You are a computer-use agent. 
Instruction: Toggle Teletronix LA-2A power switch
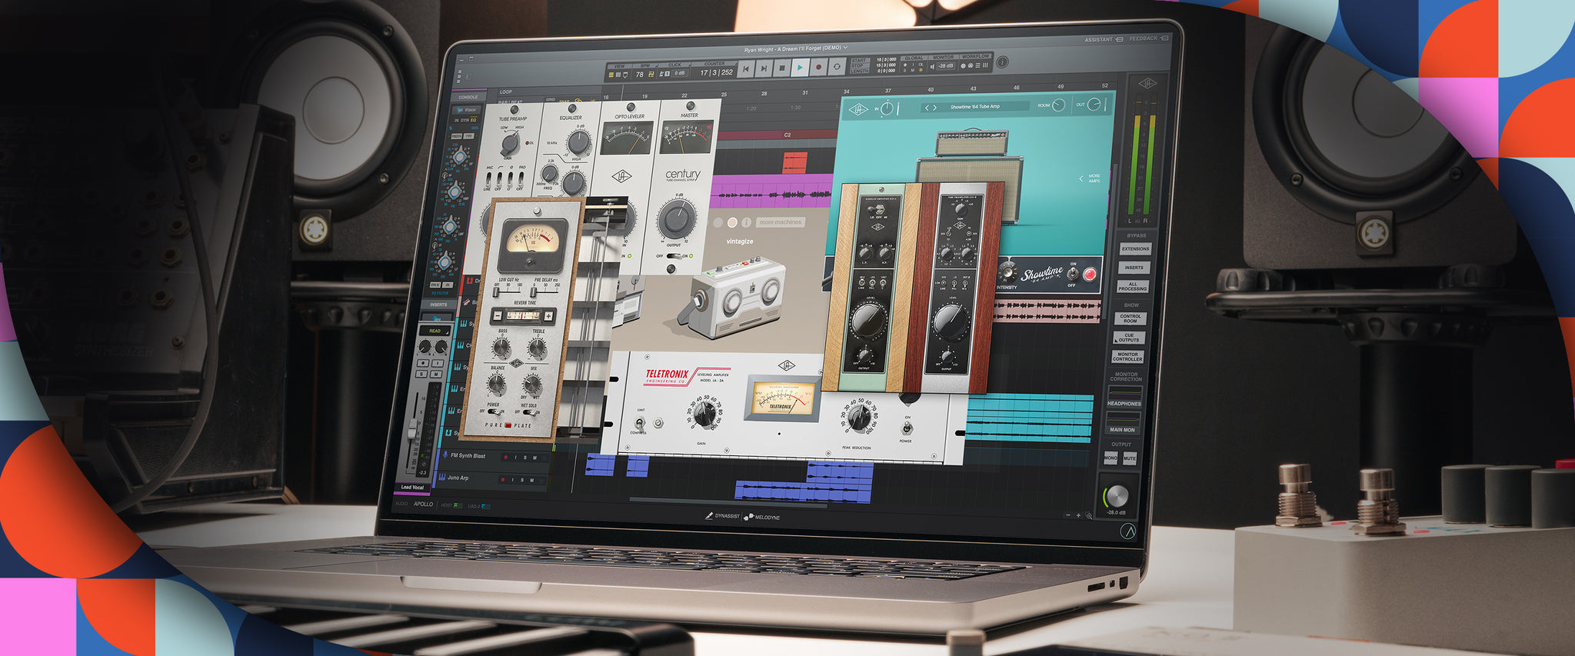[x=907, y=428]
